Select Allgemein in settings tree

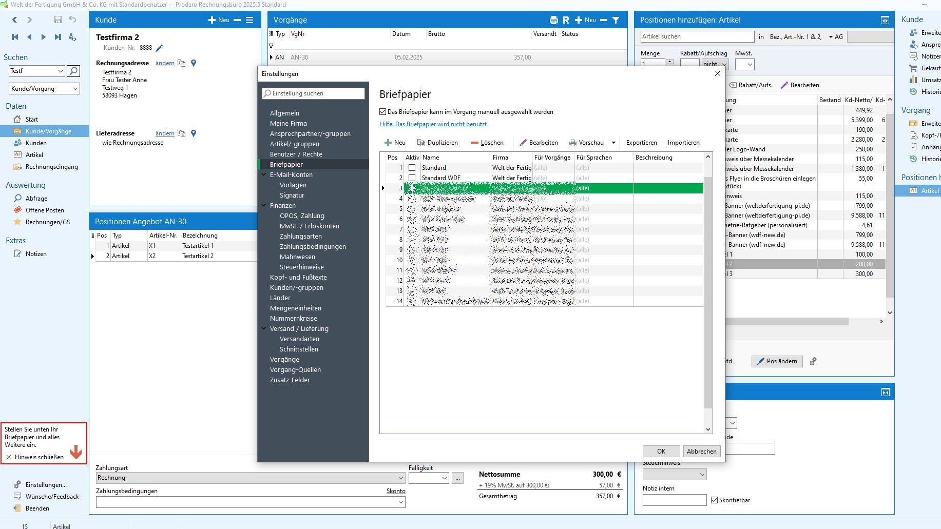[284, 113]
